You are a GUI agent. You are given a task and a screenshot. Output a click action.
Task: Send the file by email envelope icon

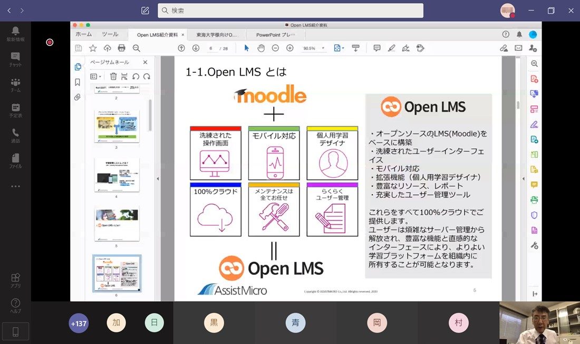coord(518,48)
